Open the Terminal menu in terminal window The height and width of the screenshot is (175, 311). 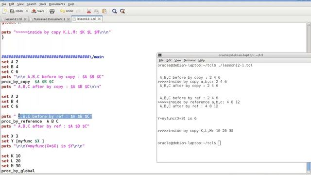[x=190, y=60]
